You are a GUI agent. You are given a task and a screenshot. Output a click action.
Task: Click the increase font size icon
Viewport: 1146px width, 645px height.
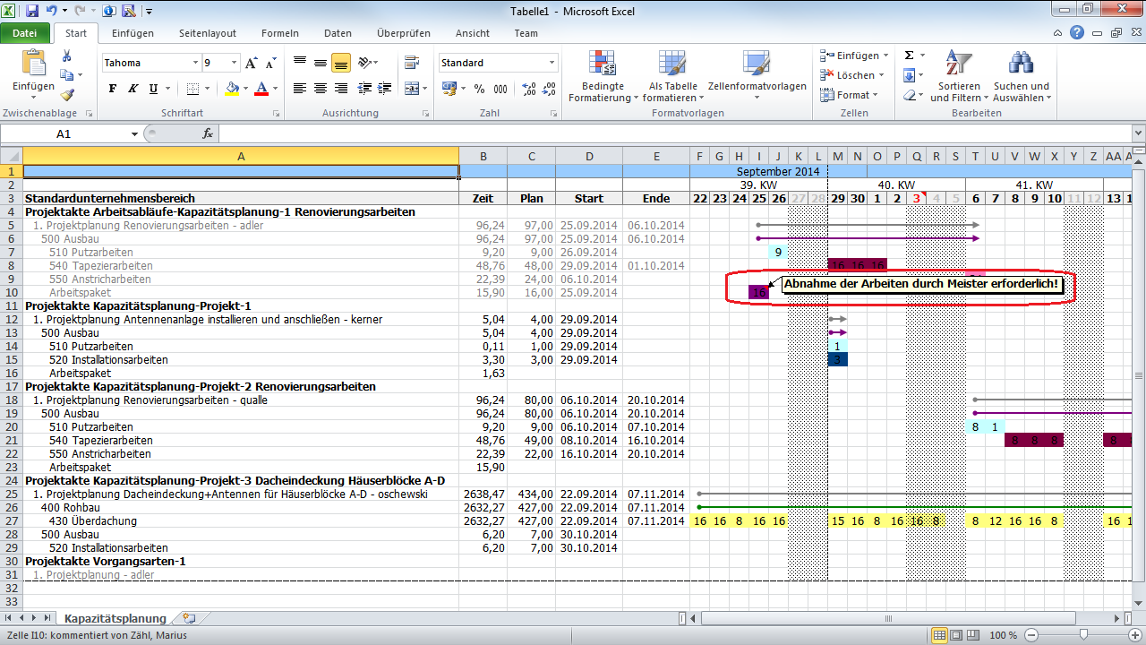click(x=252, y=64)
